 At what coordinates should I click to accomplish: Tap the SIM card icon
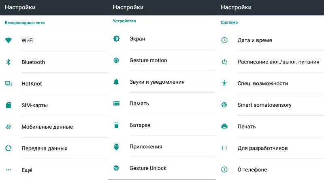(x=8, y=105)
